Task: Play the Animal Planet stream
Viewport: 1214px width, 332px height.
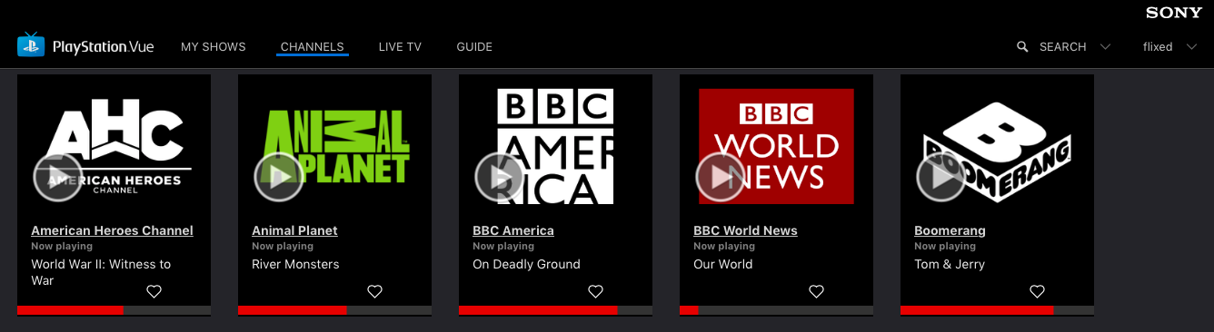Action: tap(279, 177)
